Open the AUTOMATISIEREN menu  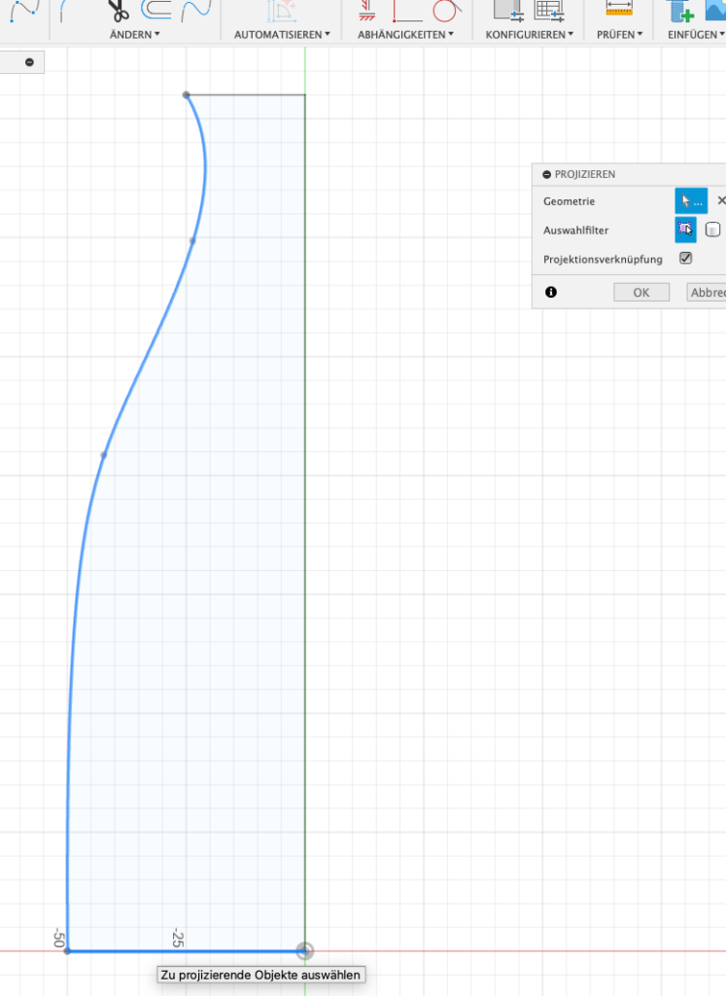282,34
